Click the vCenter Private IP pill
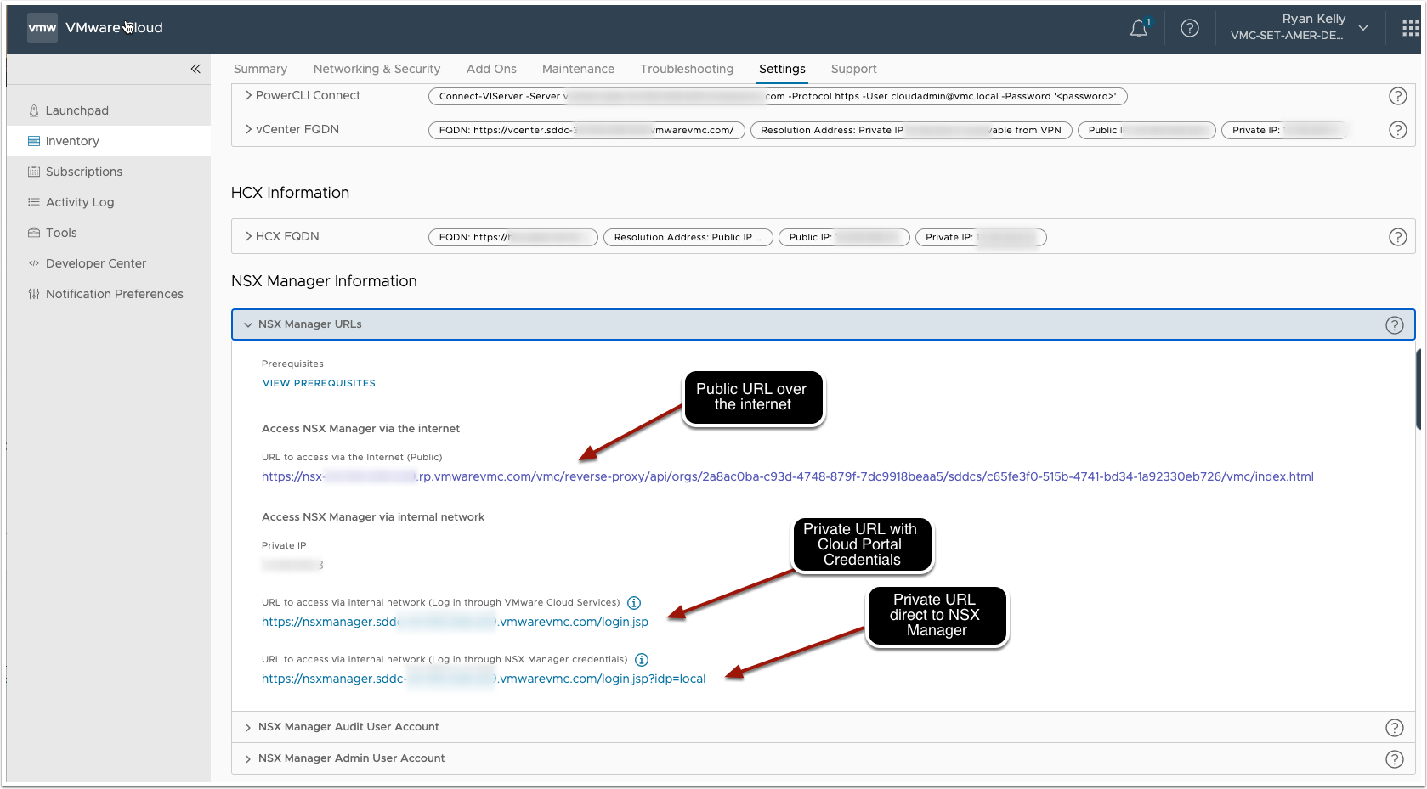 pyautogui.click(x=1285, y=130)
